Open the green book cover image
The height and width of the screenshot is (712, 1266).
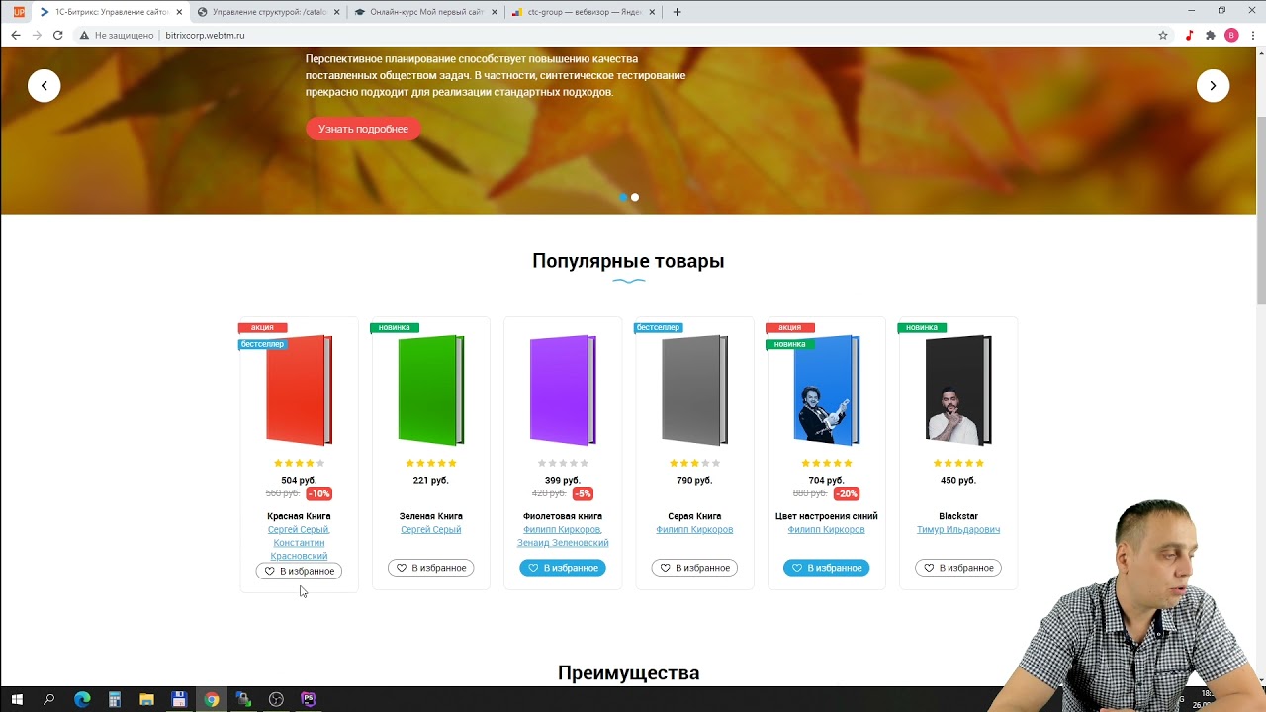430,391
